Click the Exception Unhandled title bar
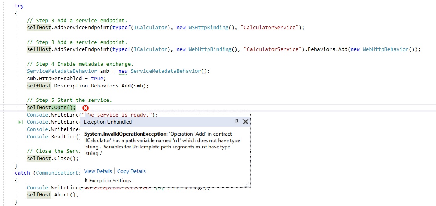436x206 pixels. pyautogui.click(x=155, y=122)
